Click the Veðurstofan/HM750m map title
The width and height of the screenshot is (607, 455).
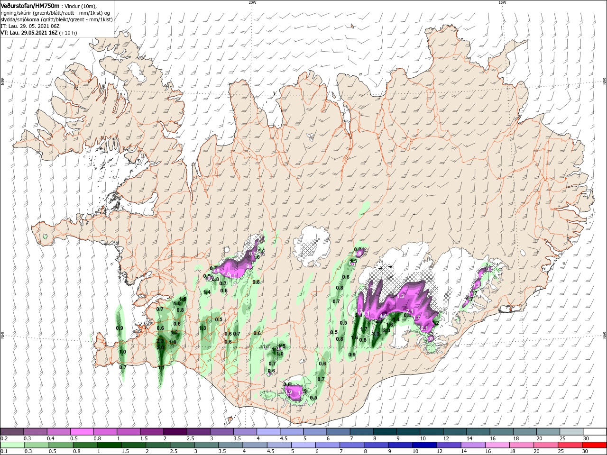pyautogui.click(x=30, y=5)
